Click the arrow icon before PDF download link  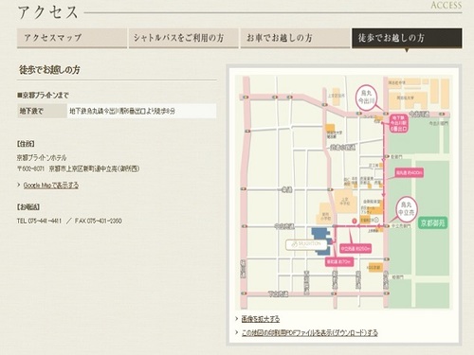237,333
